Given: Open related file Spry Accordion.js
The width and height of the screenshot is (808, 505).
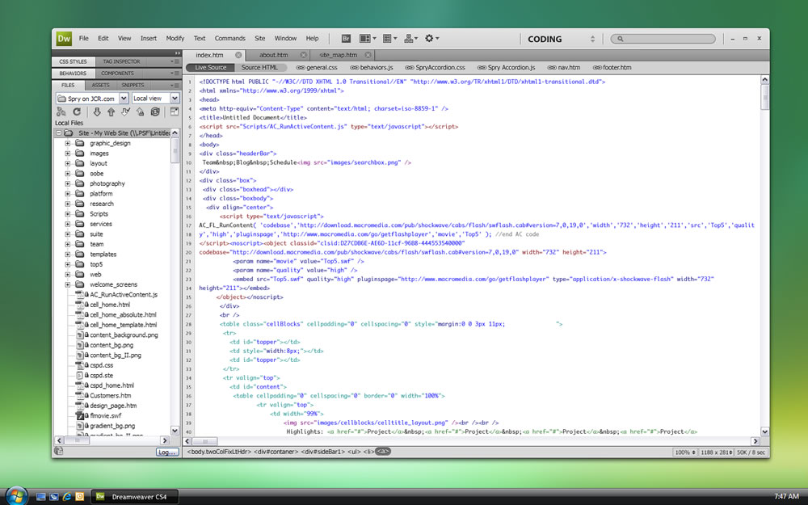Looking at the screenshot, I should [506, 68].
